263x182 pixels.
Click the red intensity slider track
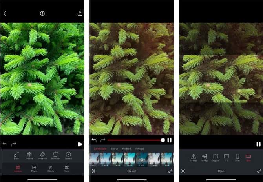click(134, 140)
